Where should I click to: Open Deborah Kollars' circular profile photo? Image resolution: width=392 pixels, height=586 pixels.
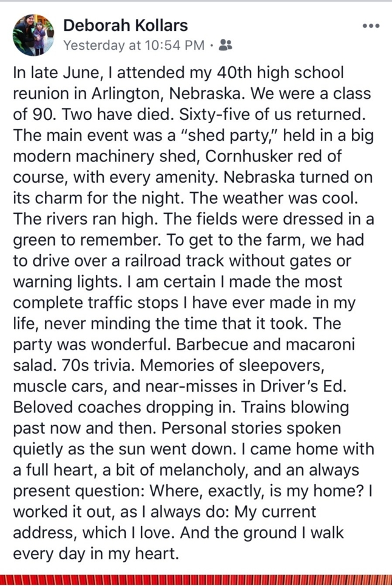tap(33, 35)
